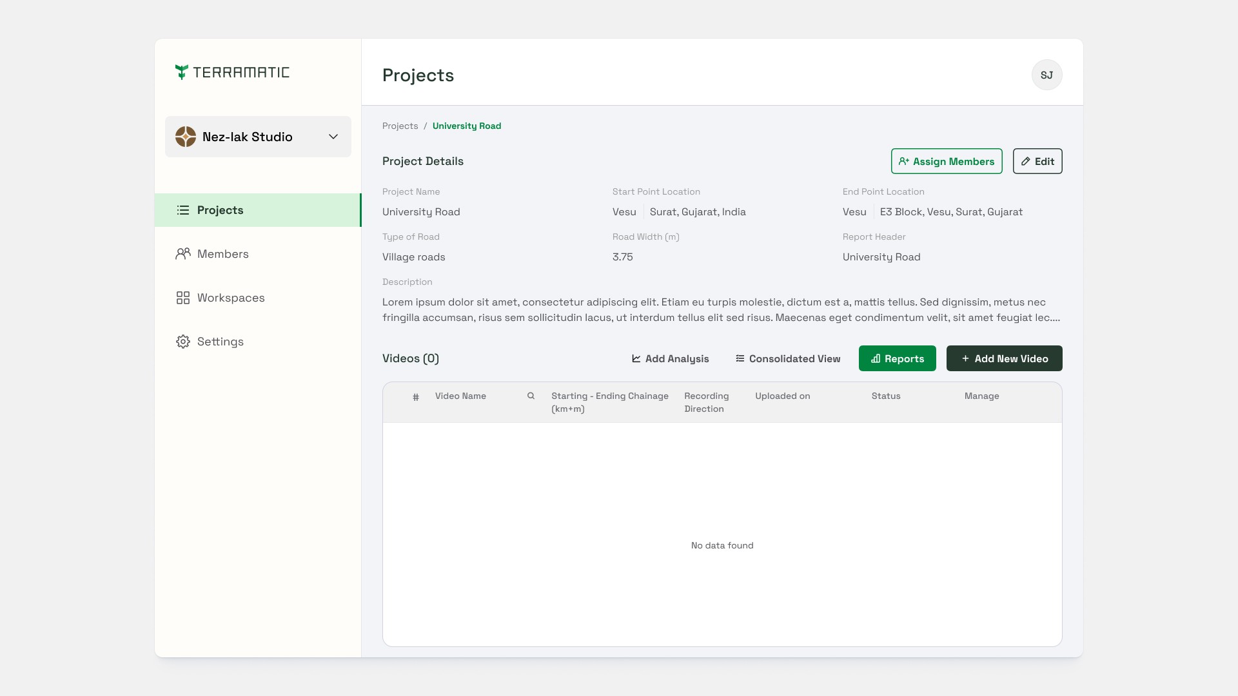Click the Uploaded on column header

point(783,396)
